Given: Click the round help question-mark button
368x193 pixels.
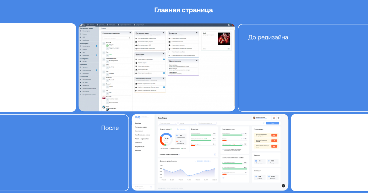Looking at the screenshot, I should click(283, 186).
